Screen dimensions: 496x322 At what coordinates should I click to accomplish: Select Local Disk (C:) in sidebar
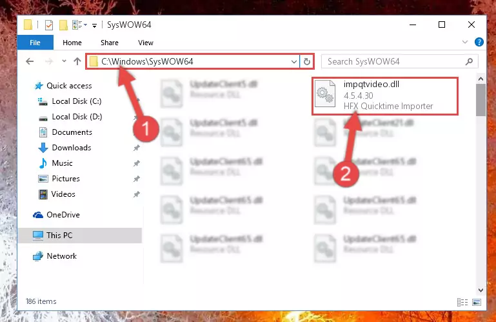77,101
